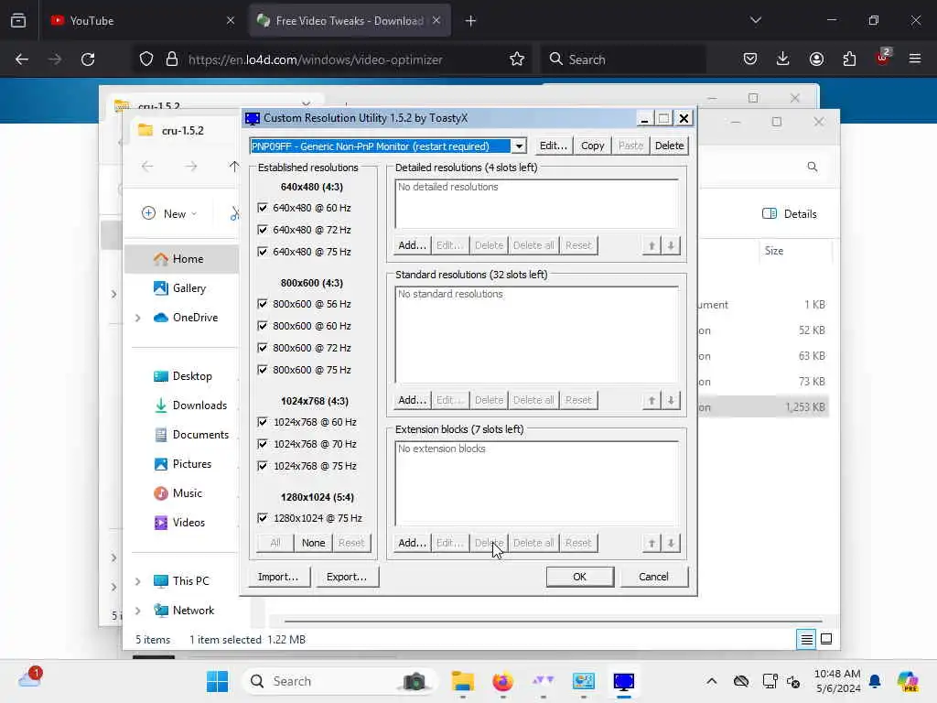
Task: Open Firefox hamburger application menu
Action: tap(915, 59)
